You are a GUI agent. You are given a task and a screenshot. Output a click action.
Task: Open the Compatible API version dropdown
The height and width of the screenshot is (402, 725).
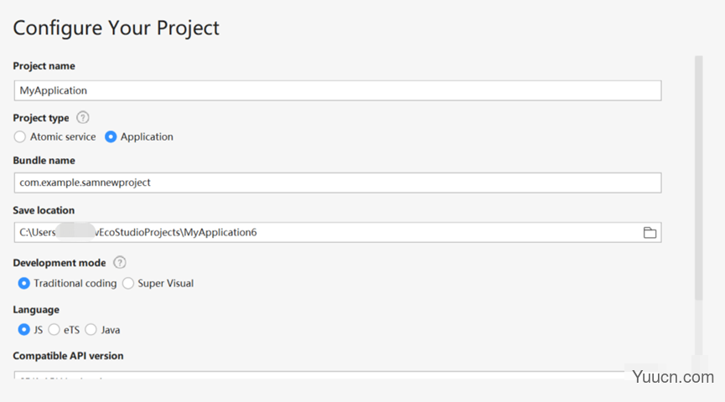pos(319,375)
